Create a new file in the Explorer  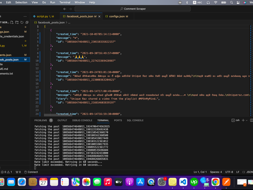tap(12, 23)
